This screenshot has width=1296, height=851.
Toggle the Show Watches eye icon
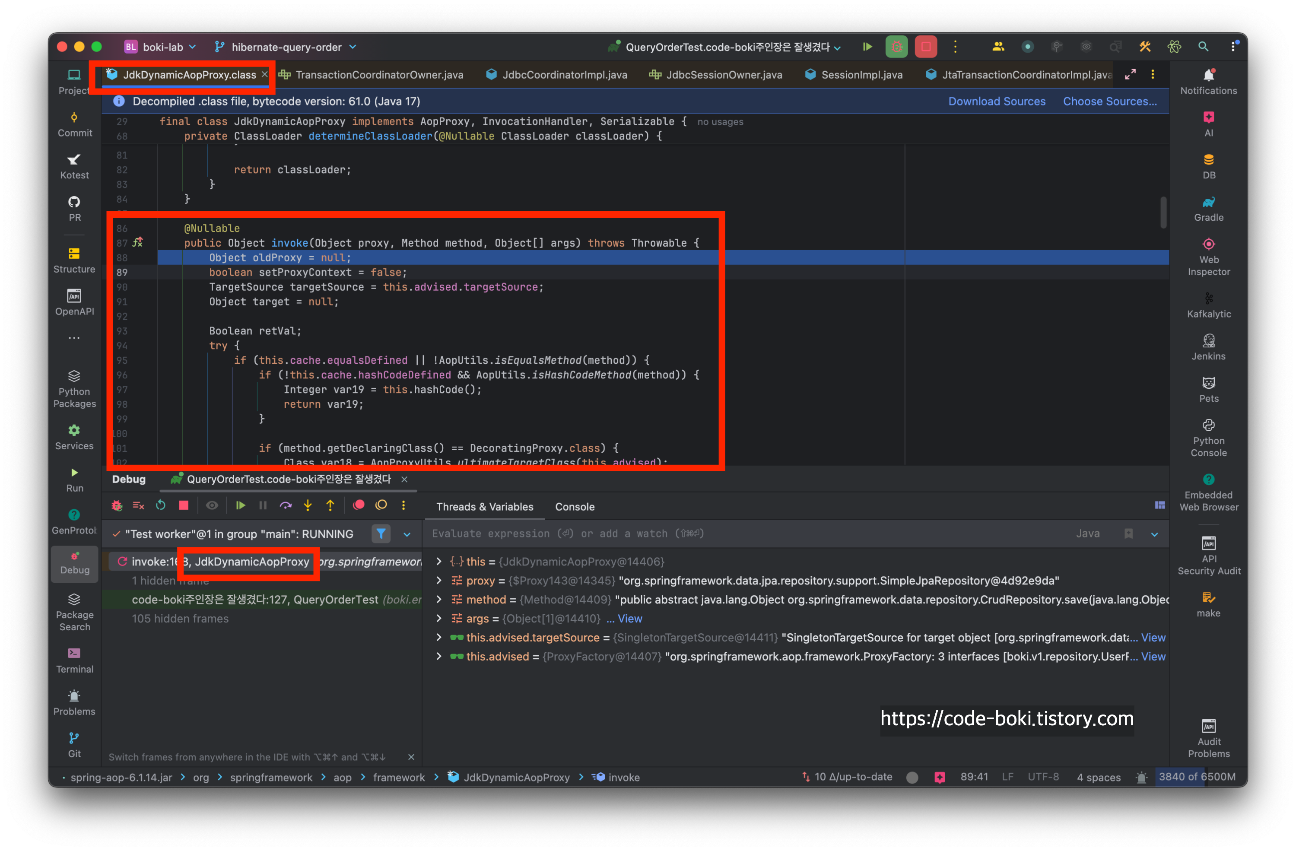[x=212, y=505]
